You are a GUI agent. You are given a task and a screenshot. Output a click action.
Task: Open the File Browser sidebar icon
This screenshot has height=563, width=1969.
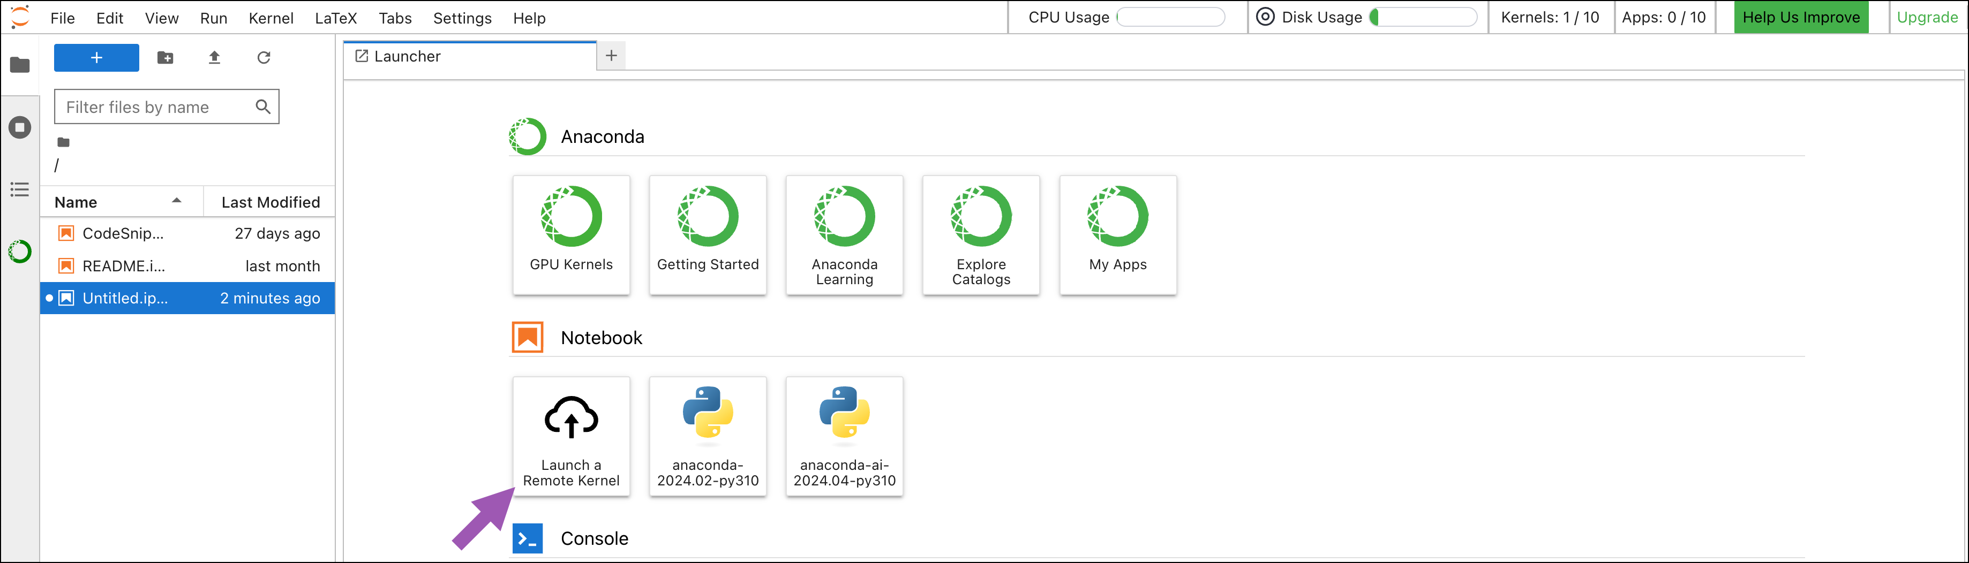coord(20,65)
